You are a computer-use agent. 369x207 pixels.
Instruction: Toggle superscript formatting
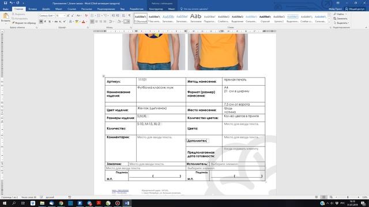[64, 21]
